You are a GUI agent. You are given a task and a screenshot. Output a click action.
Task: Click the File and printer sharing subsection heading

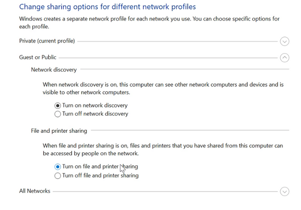coord(59,131)
